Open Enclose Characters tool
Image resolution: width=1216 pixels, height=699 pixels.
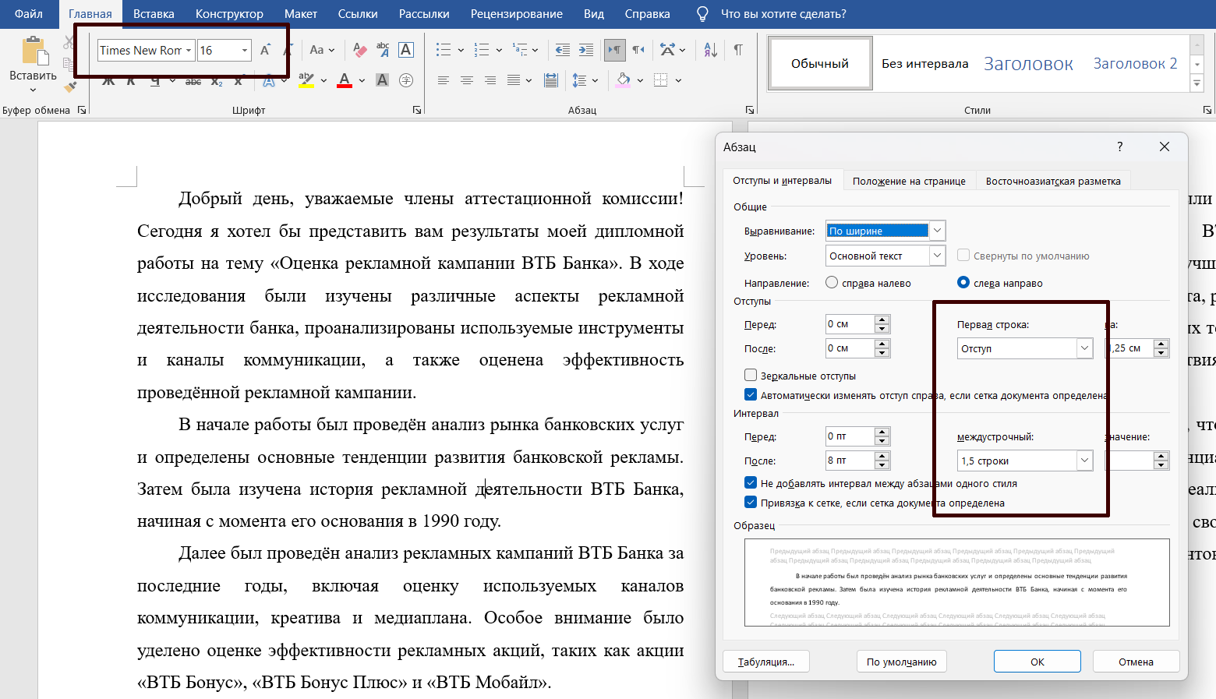[406, 80]
